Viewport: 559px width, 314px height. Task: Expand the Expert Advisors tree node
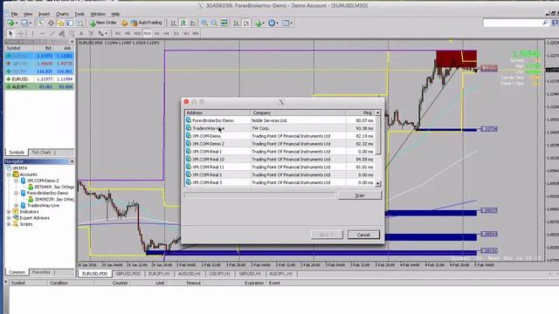(9, 218)
